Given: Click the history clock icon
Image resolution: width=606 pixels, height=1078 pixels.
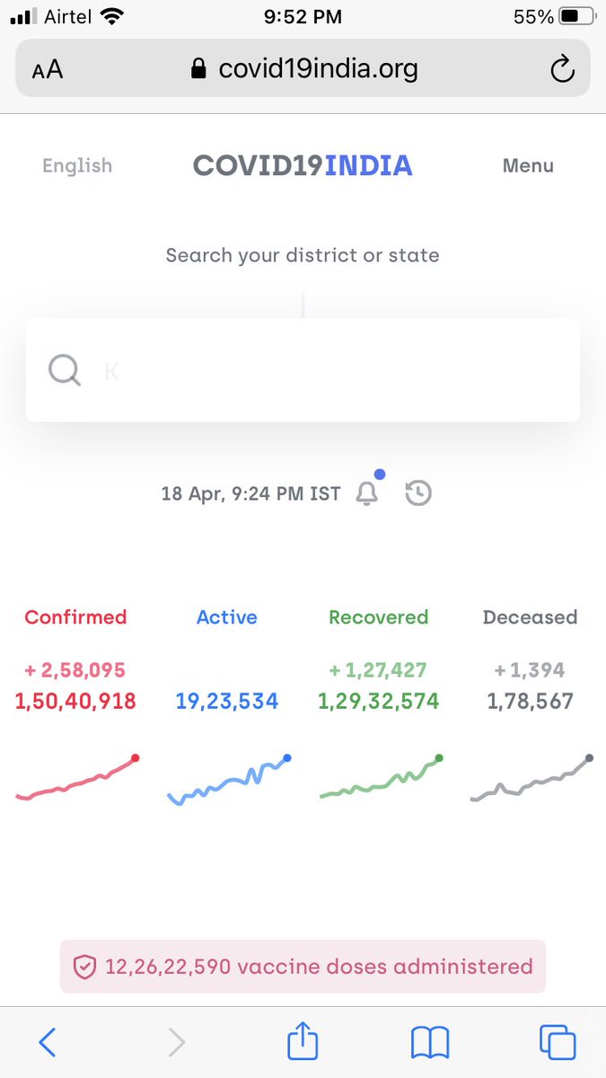Looking at the screenshot, I should coord(418,493).
